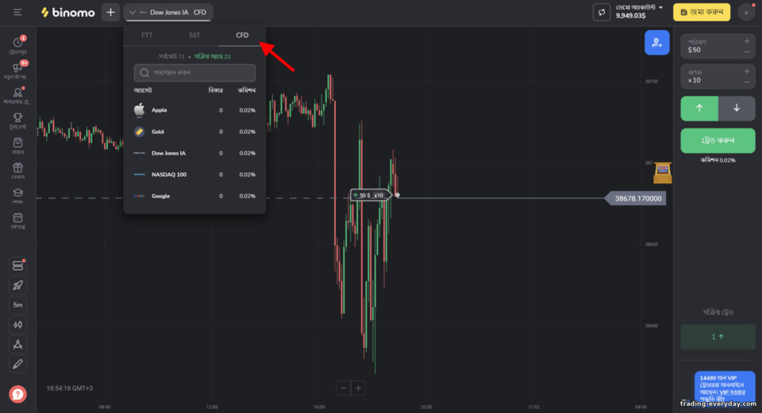The width and height of the screenshot is (762, 413).
Task: Decrease the x10 multiplier with minus
Action: point(747,82)
